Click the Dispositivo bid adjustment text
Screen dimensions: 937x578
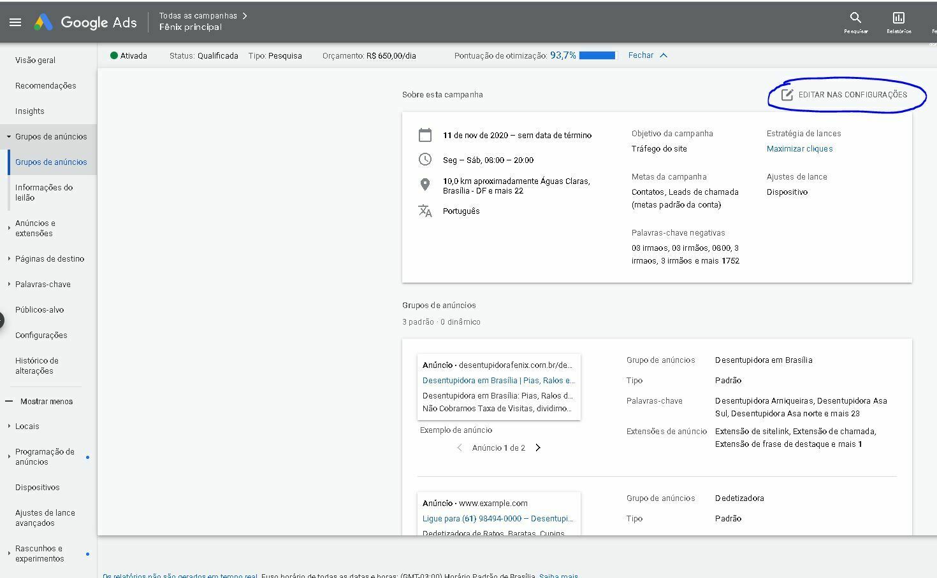(787, 192)
